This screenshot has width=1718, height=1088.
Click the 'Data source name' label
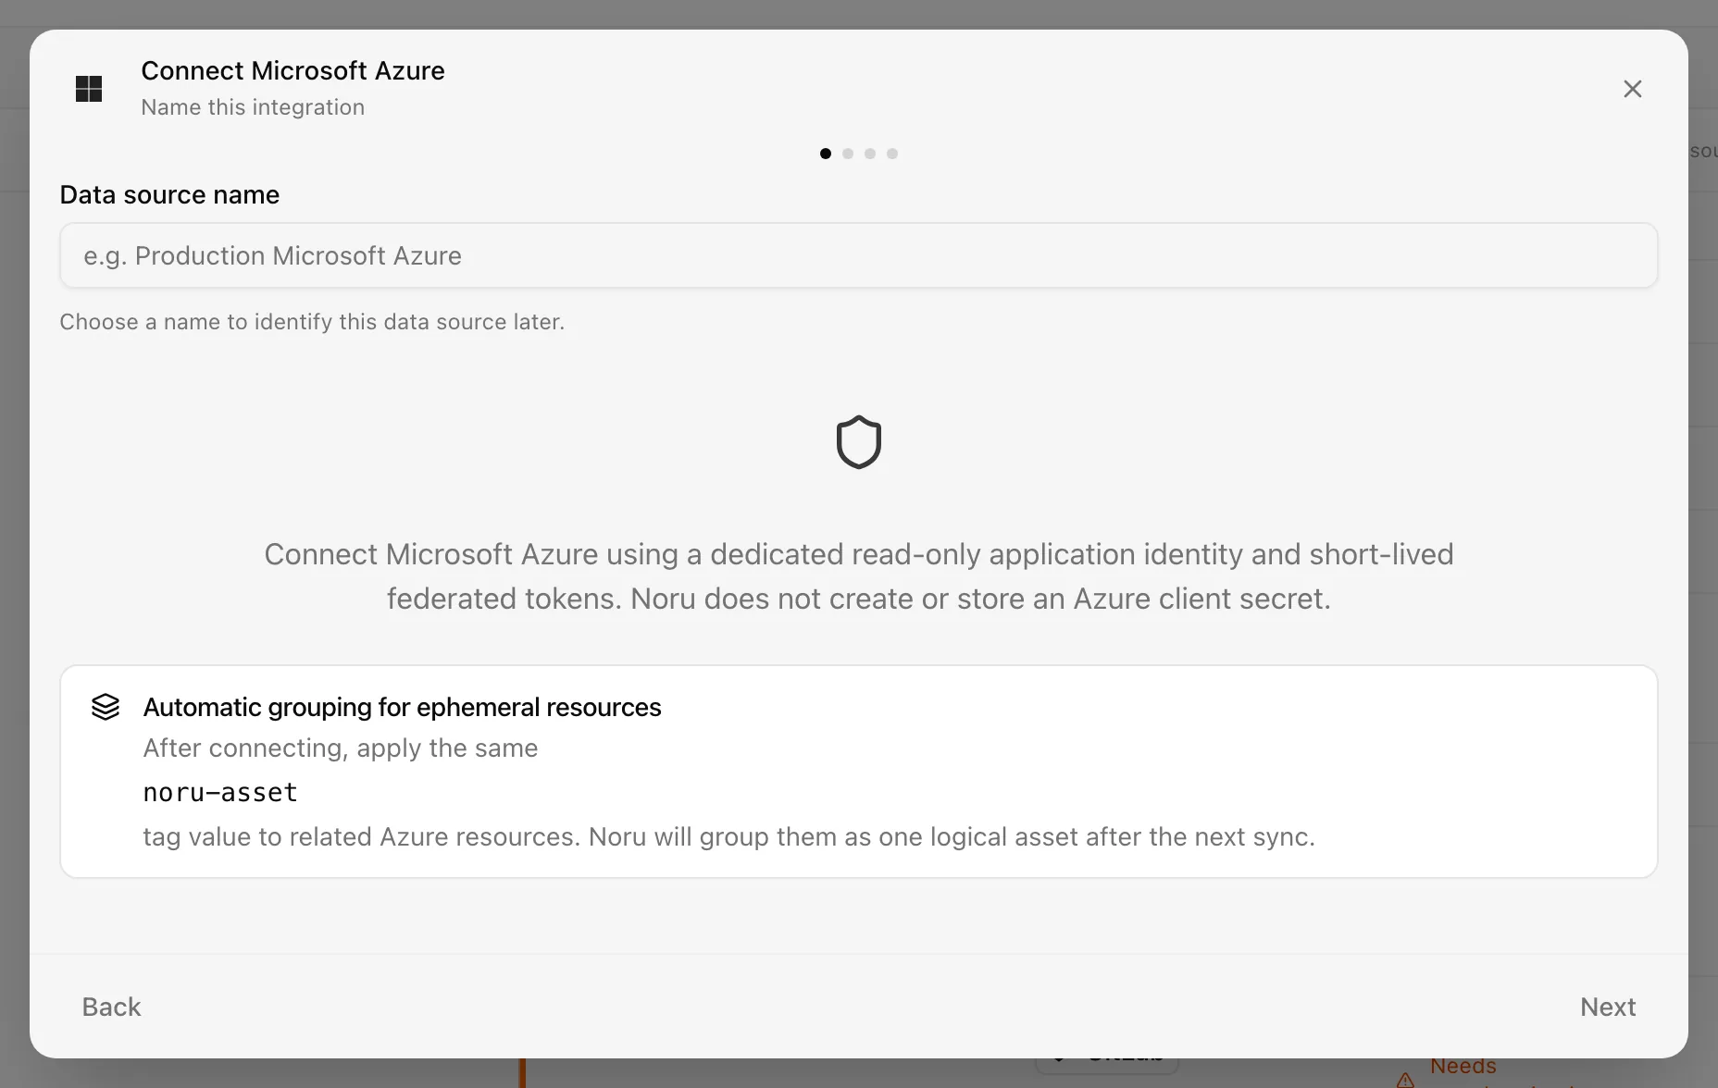coord(169,194)
